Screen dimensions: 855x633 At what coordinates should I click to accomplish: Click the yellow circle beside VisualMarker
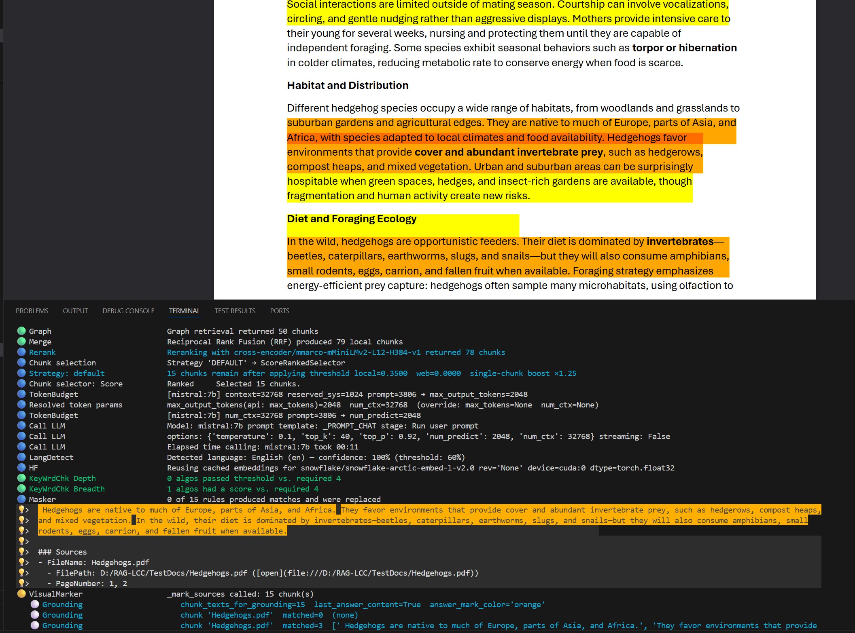coord(21,593)
